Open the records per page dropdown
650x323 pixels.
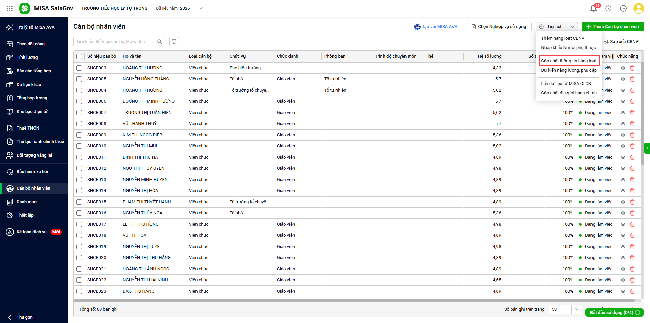point(577,309)
